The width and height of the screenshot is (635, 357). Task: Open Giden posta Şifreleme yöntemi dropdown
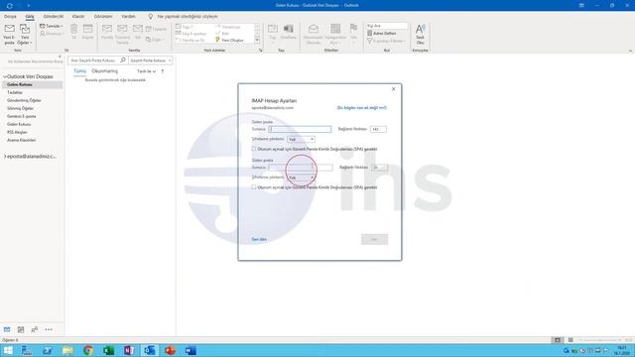tap(301, 178)
